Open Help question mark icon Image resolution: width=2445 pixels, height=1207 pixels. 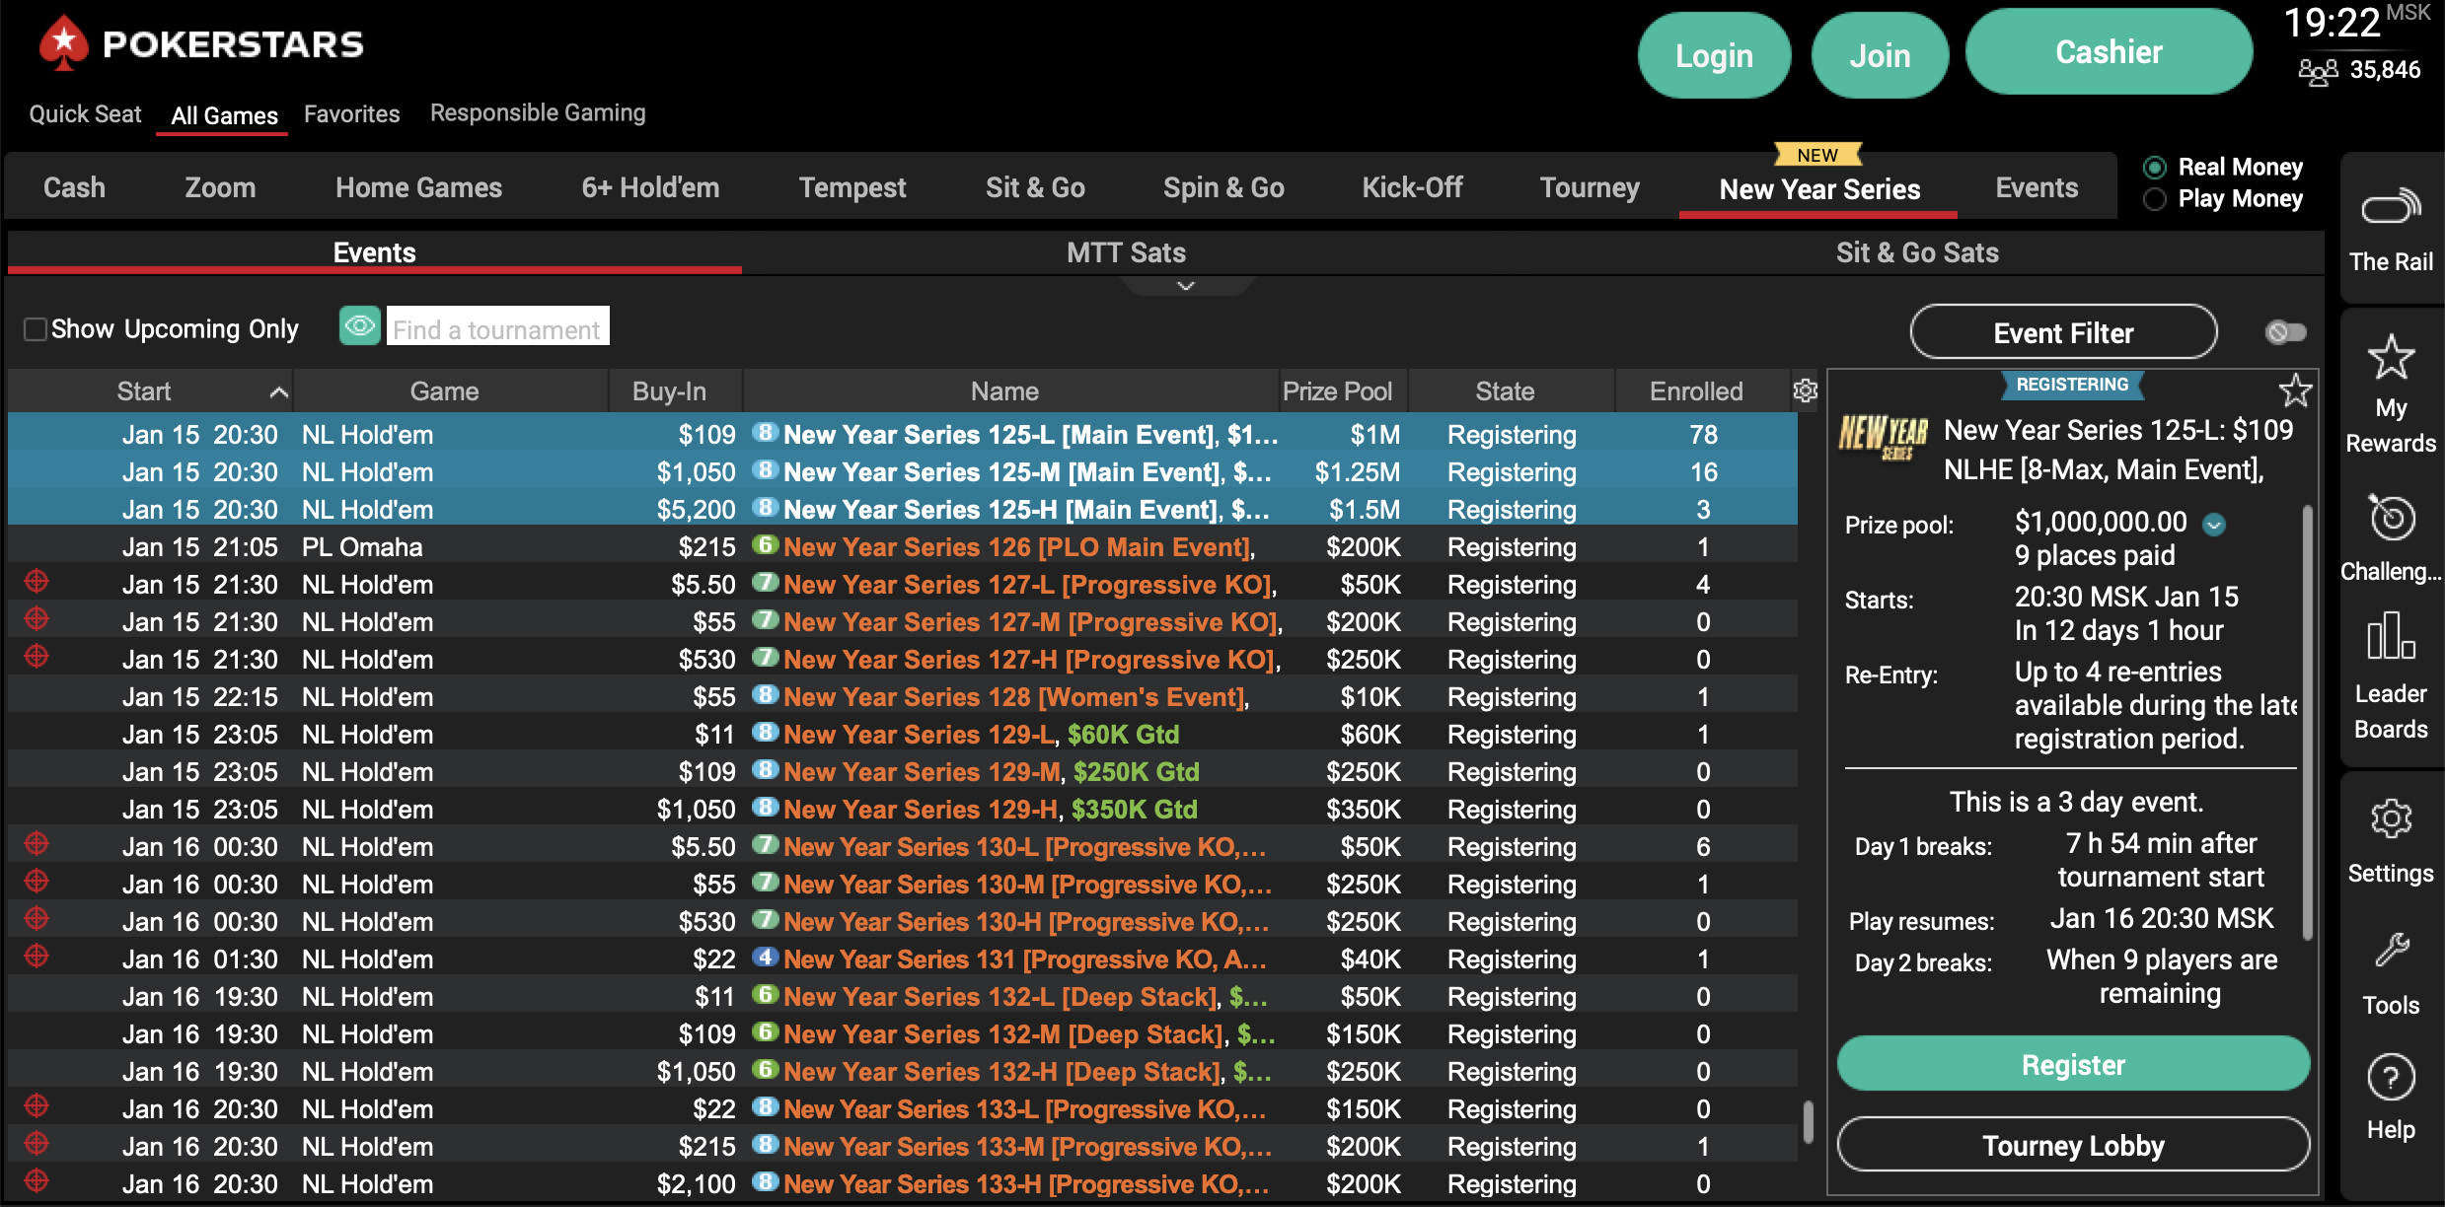coord(2390,1078)
